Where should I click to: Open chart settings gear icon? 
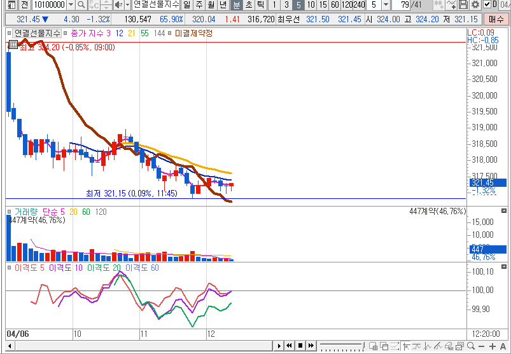coord(475,5)
